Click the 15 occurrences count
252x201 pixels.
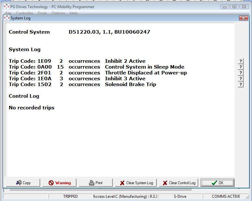pyautogui.click(x=60, y=67)
